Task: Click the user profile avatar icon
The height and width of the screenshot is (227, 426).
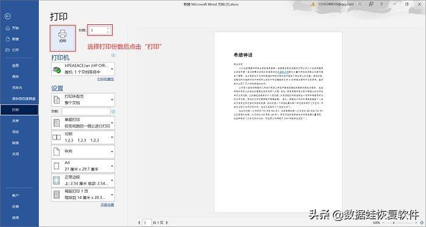Action: [360, 4]
